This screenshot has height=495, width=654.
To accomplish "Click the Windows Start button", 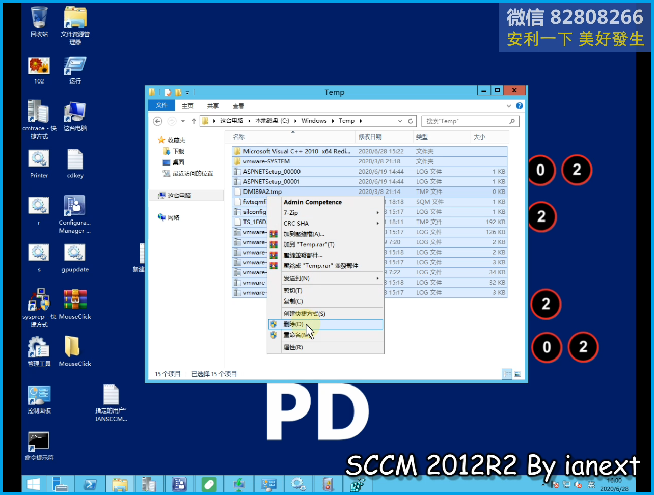I will point(34,484).
